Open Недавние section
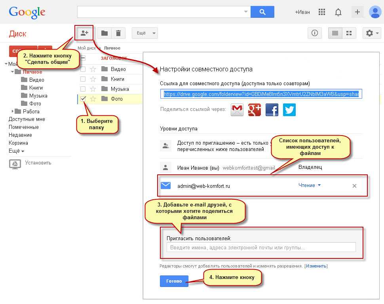This screenshot has height=304, width=384. (20, 135)
